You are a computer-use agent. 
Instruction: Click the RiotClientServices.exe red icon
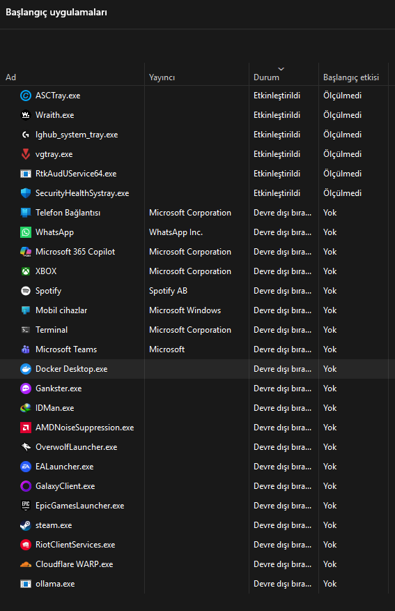pos(26,545)
